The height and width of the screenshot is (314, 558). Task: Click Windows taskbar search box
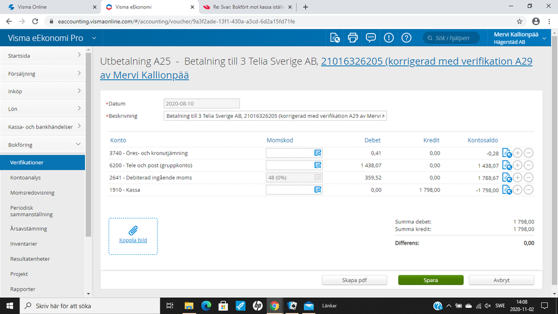click(90, 306)
